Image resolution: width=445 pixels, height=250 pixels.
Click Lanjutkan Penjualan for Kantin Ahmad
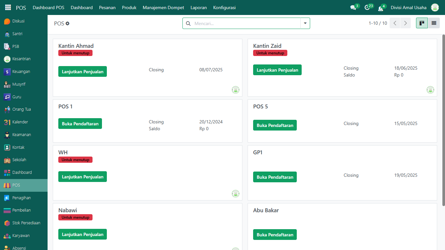[x=82, y=72]
